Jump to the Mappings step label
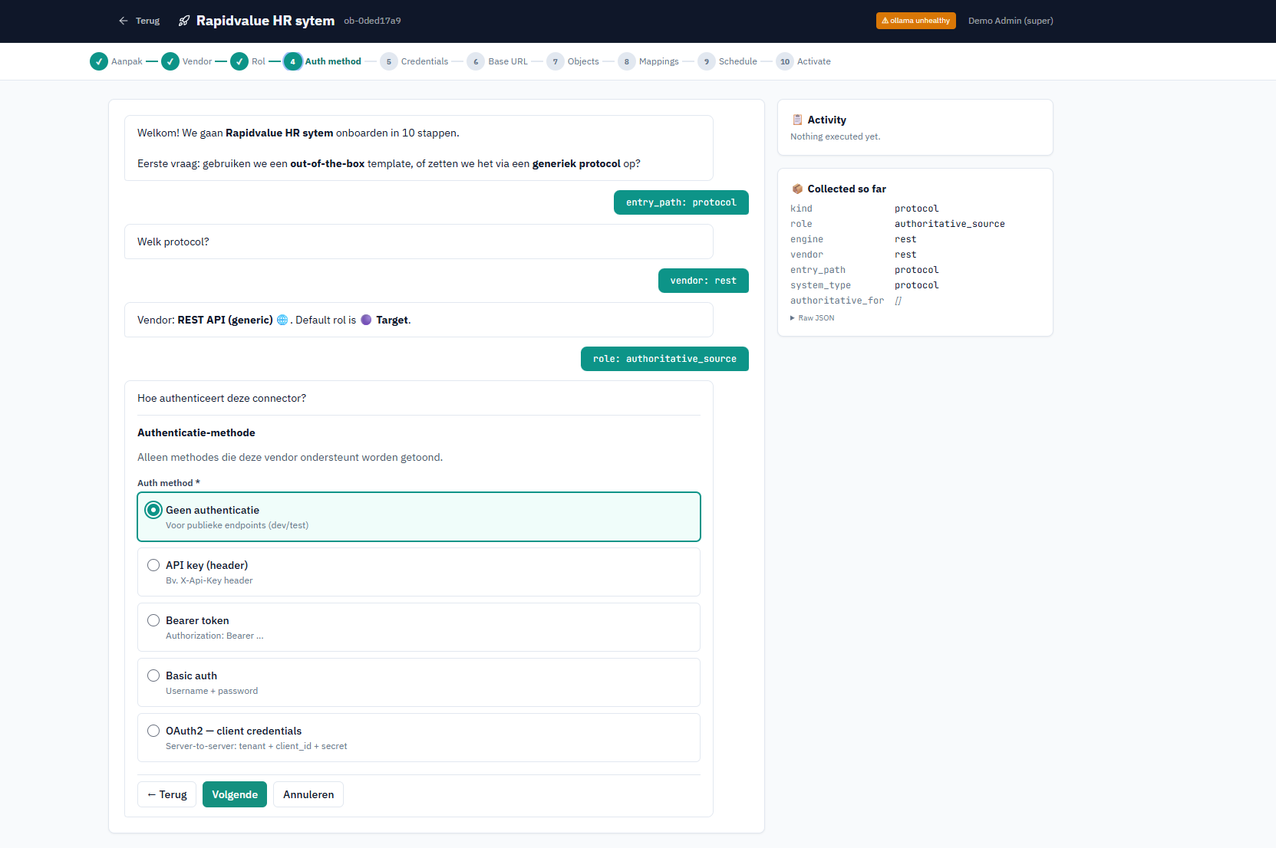Viewport: 1276px width, 848px height. pos(659,61)
